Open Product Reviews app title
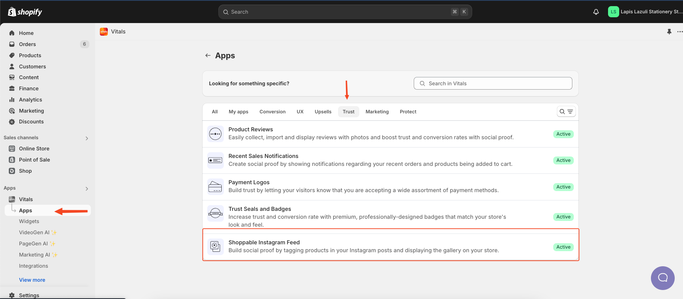Screen dimensions: 683x299 pos(250,130)
